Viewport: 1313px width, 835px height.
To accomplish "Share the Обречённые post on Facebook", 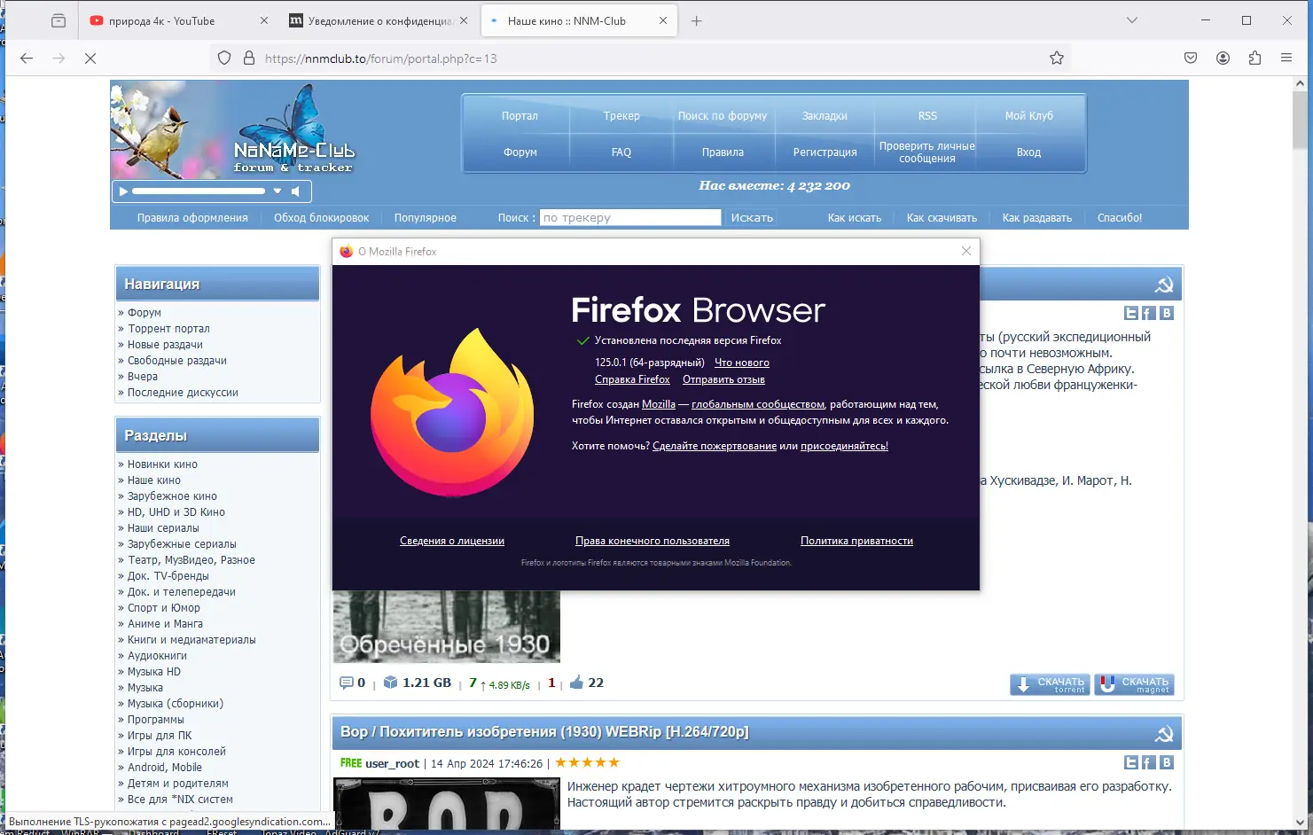I will [x=1148, y=313].
